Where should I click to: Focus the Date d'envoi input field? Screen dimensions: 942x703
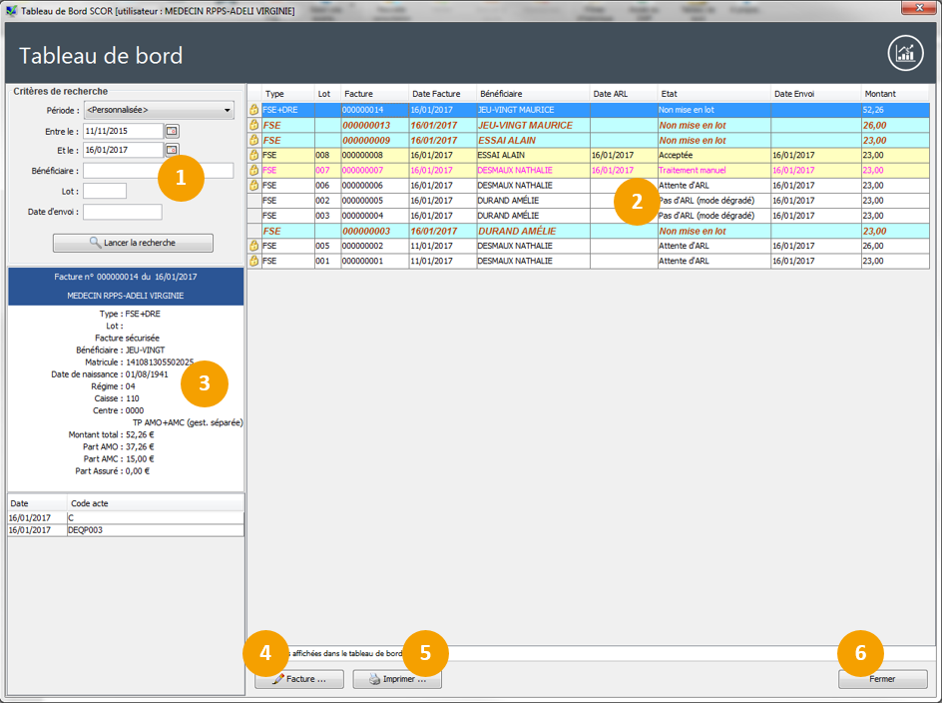(x=122, y=212)
